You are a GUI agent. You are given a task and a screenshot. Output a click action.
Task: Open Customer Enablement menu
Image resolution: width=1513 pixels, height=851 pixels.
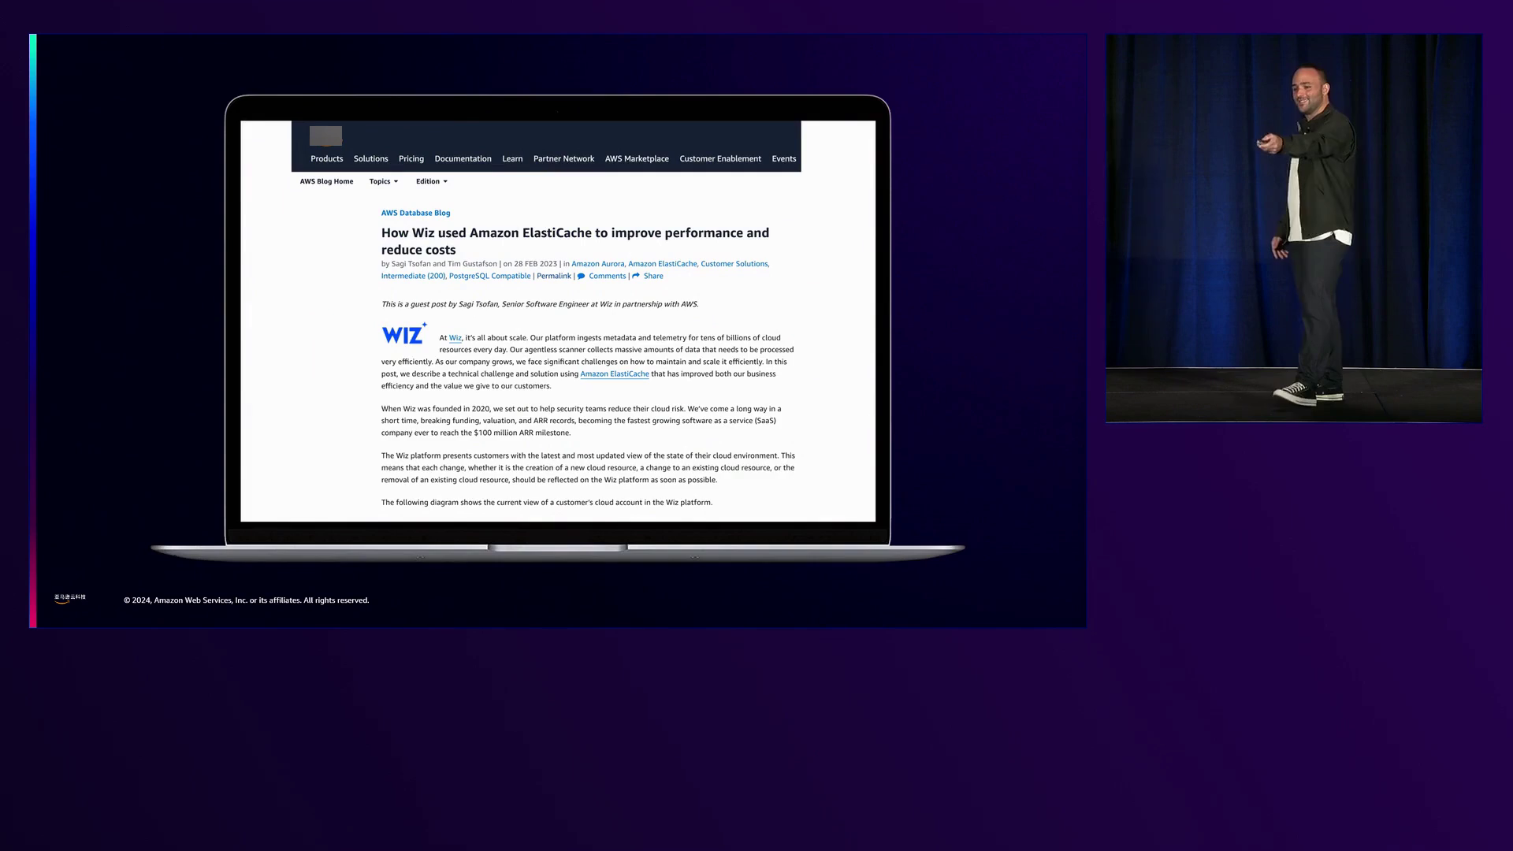[x=720, y=158]
